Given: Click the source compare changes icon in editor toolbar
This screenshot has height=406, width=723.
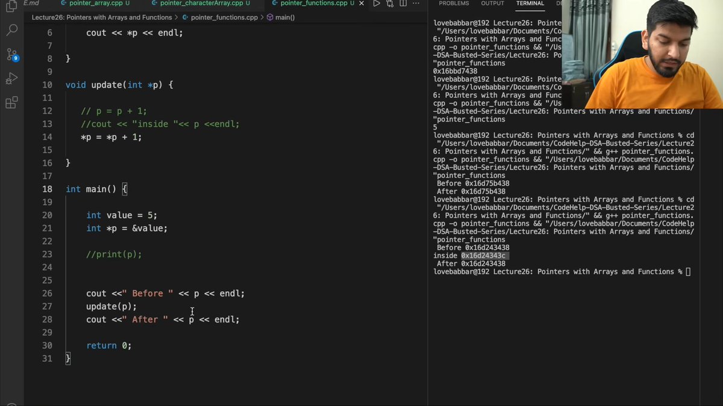Looking at the screenshot, I should (x=391, y=4).
